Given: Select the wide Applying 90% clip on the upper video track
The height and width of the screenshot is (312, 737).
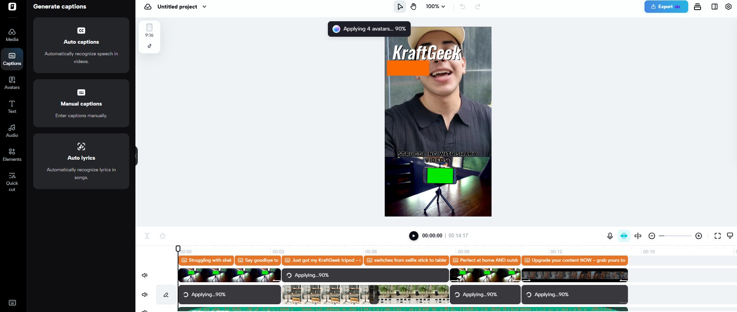Looking at the screenshot, I should coord(365,275).
